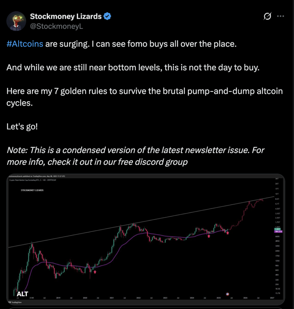
Task: Click the red arrow marker in early 2025
Action: tap(228, 233)
